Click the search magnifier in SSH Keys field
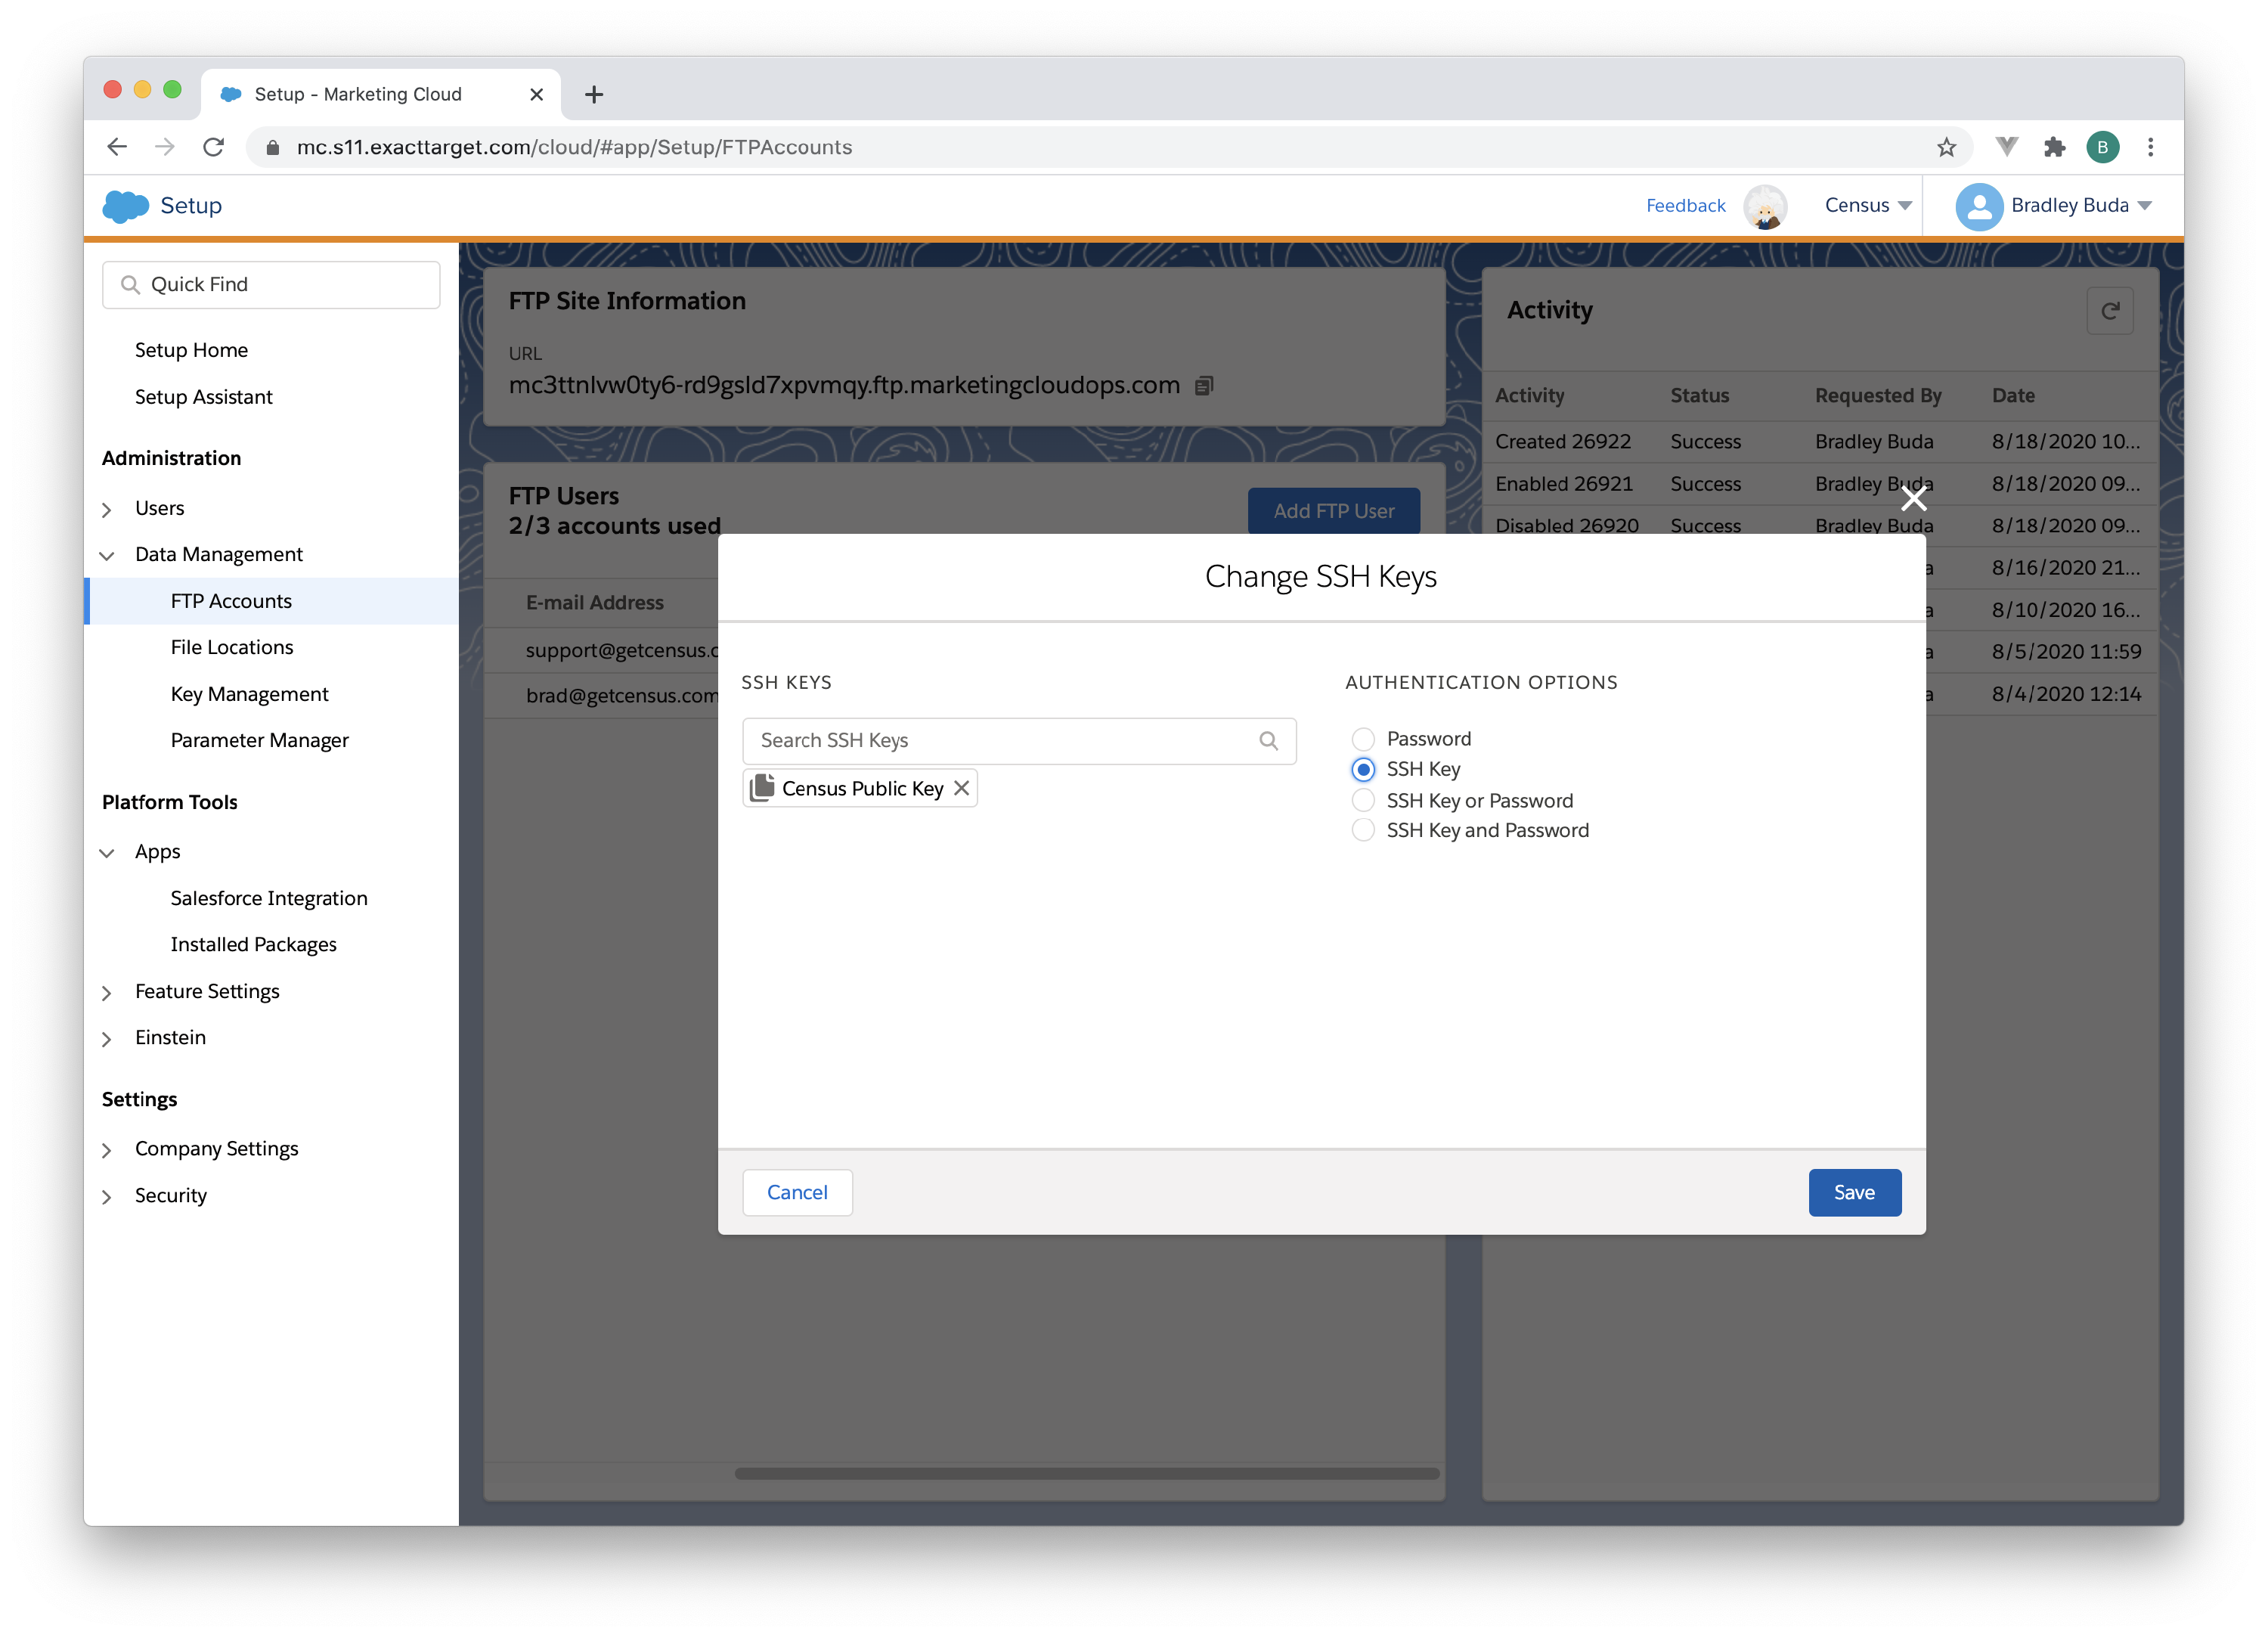The width and height of the screenshot is (2268, 1637). pos(1268,740)
